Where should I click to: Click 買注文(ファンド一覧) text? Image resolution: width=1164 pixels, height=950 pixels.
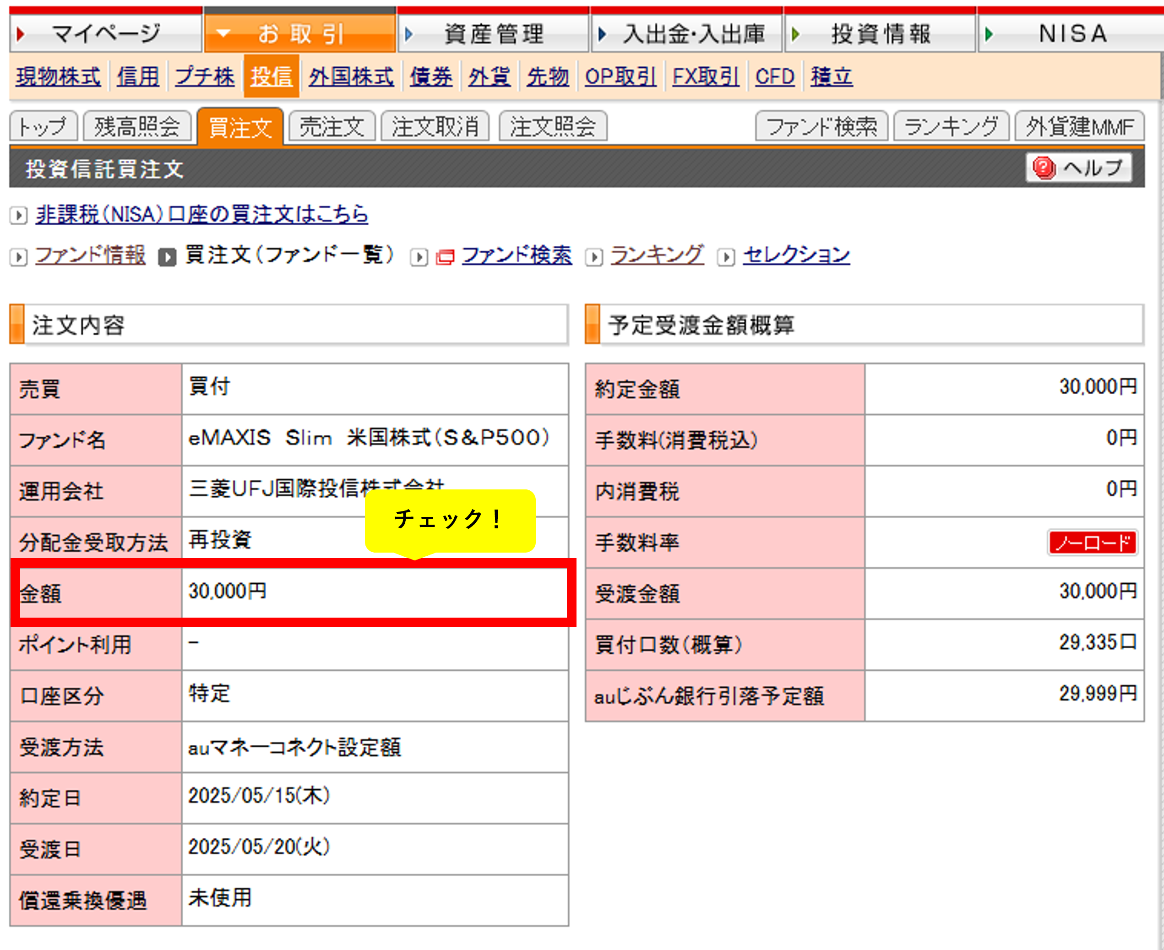289,255
